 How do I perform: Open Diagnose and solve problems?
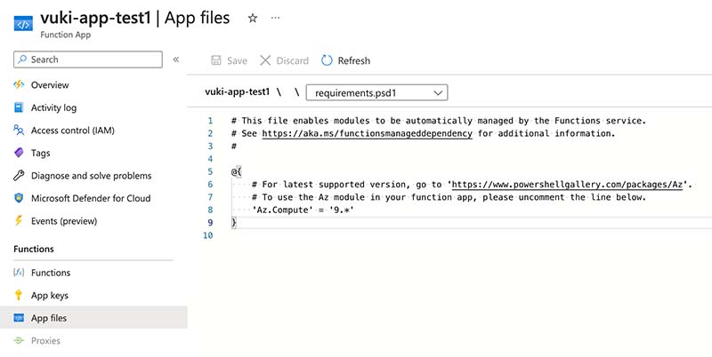click(92, 176)
